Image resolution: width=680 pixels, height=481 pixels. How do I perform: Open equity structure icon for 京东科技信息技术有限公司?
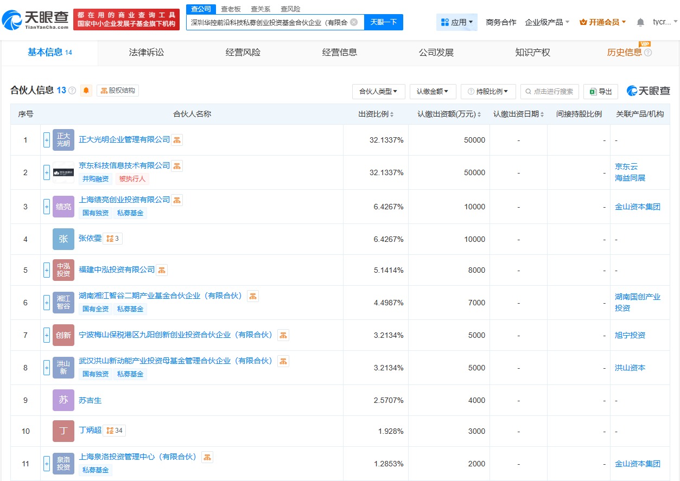[177, 166]
